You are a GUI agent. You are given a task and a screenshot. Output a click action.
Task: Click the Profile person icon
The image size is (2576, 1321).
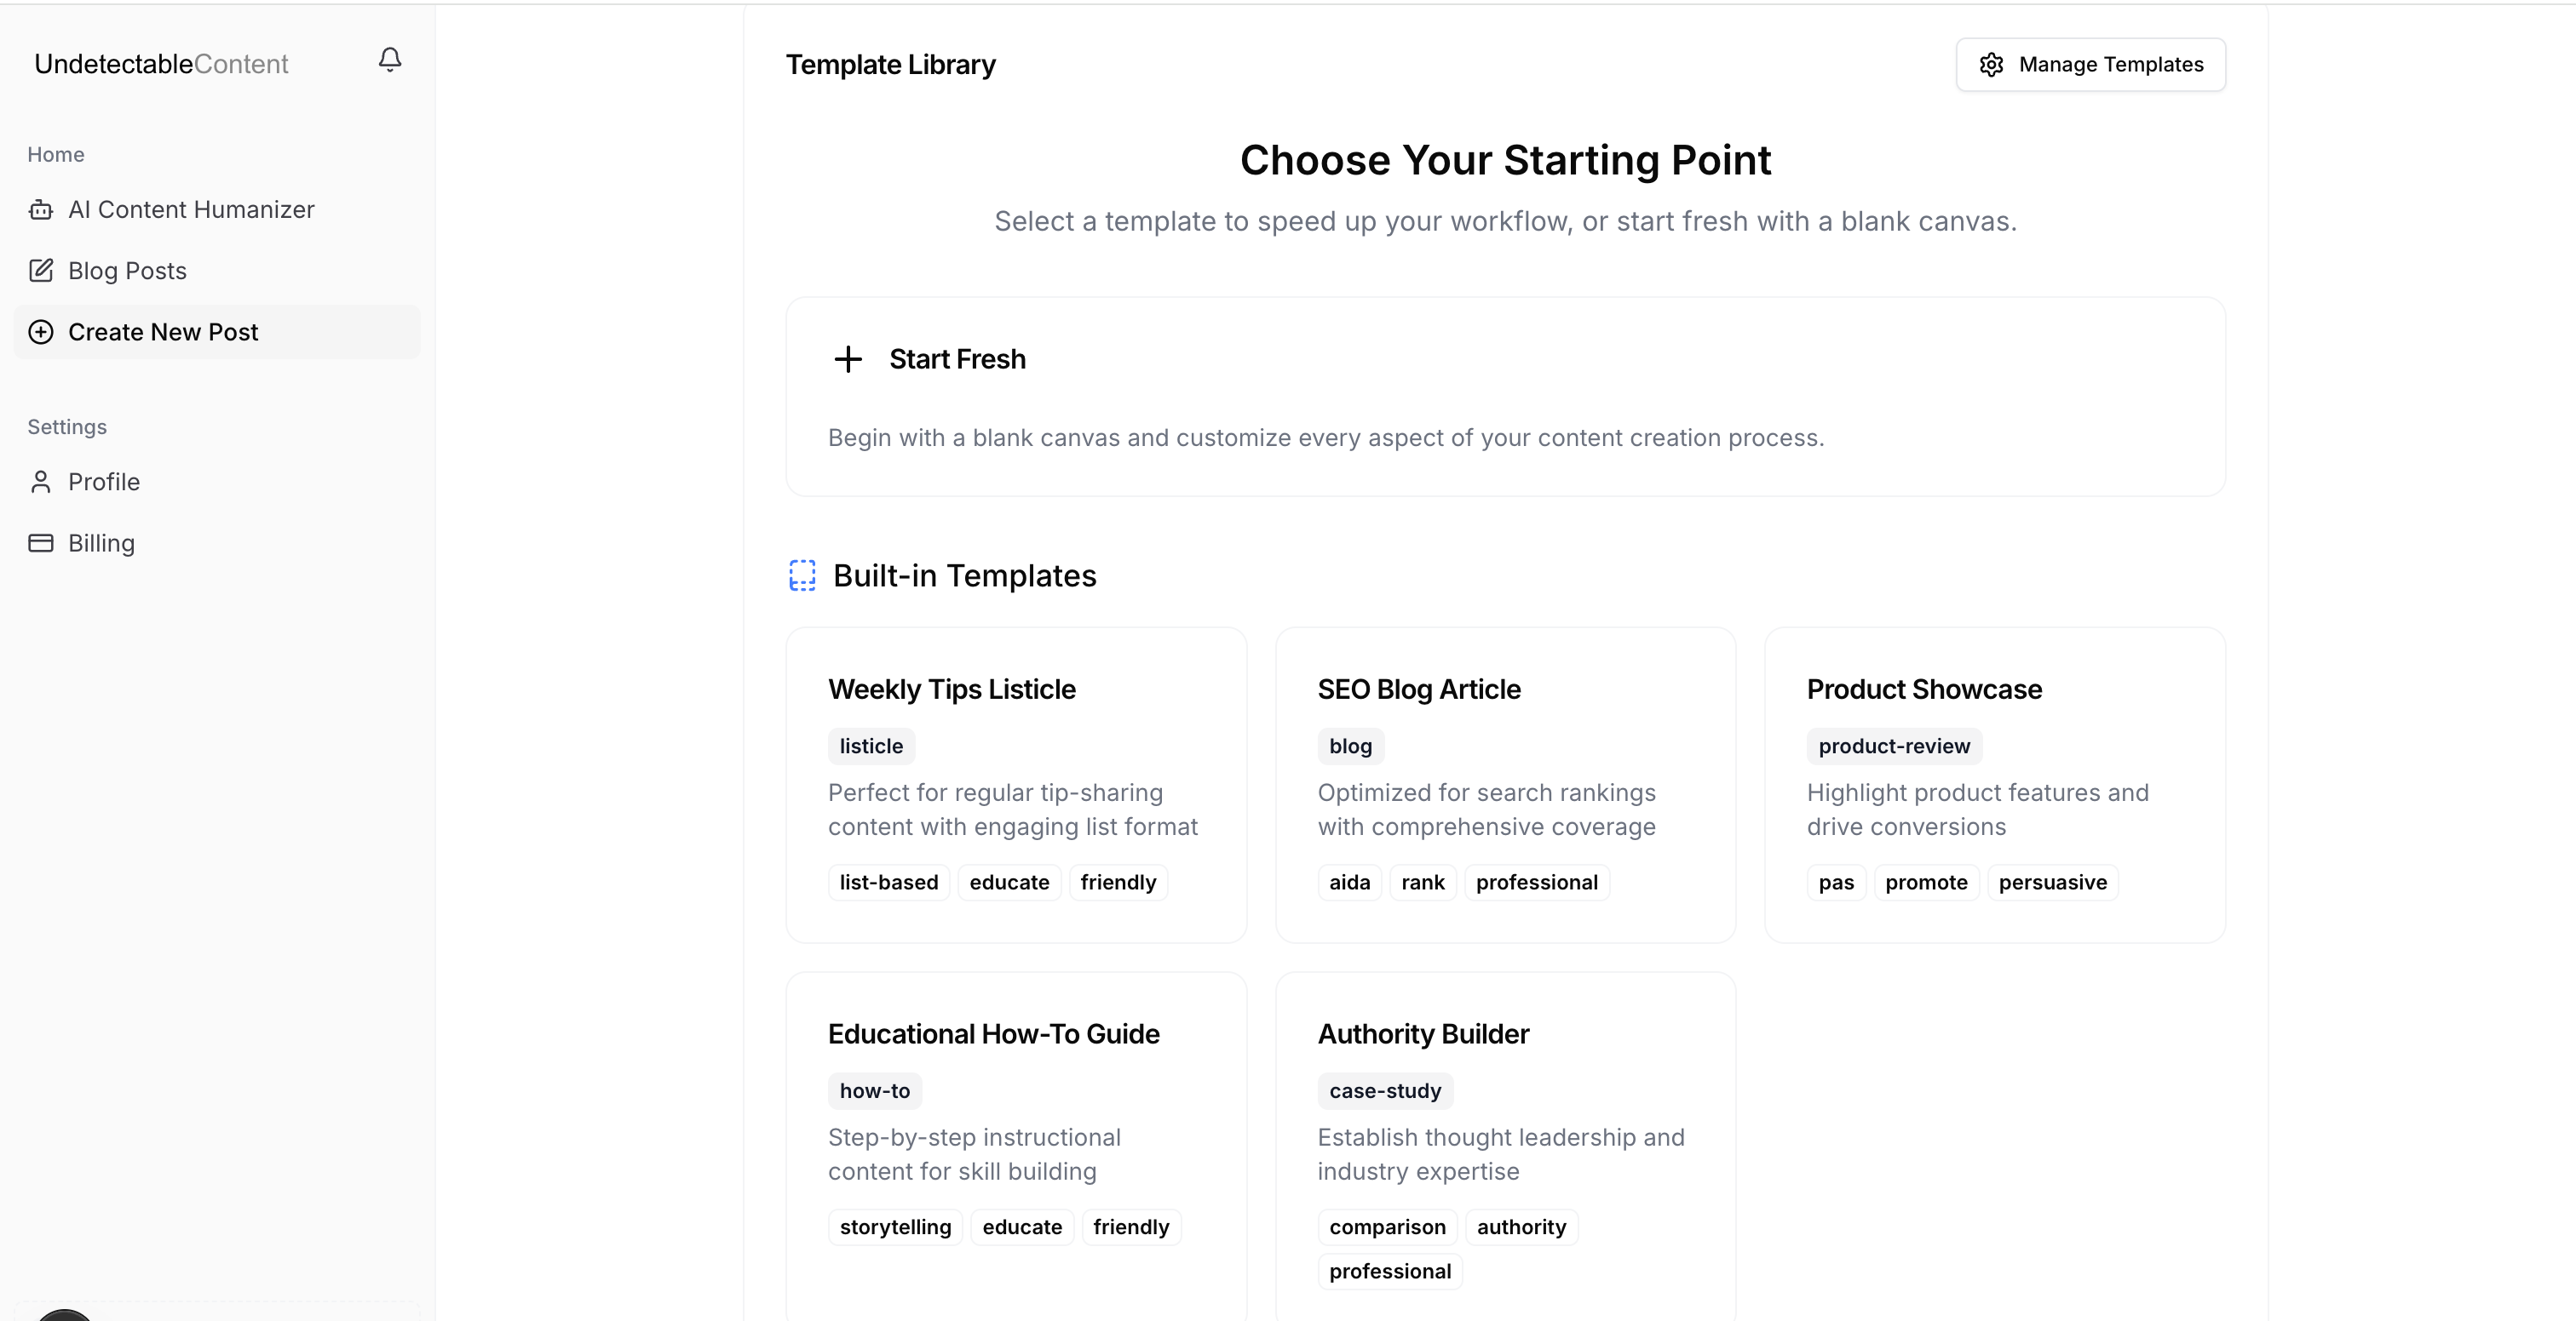coord(41,483)
